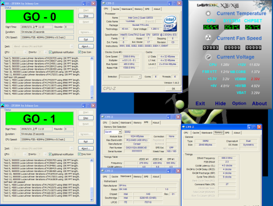Click the top CPU-Z title bar icon
Viewport: 273px width, 206px height.
(104, 3)
